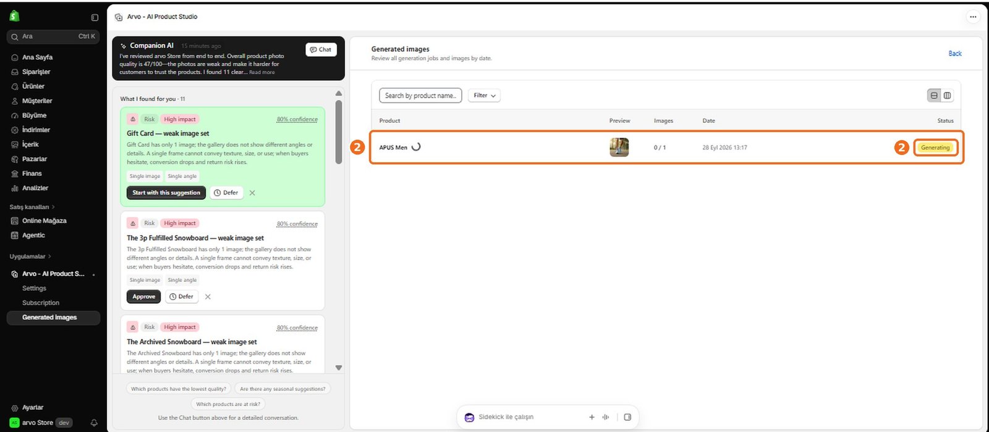
Task: Open the Shopify logo home icon
Action: tap(15, 17)
